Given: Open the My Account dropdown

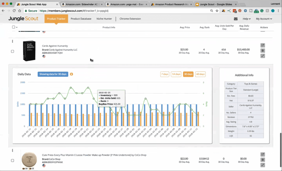Looking at the screenshot, I should (x=264, y=19).
